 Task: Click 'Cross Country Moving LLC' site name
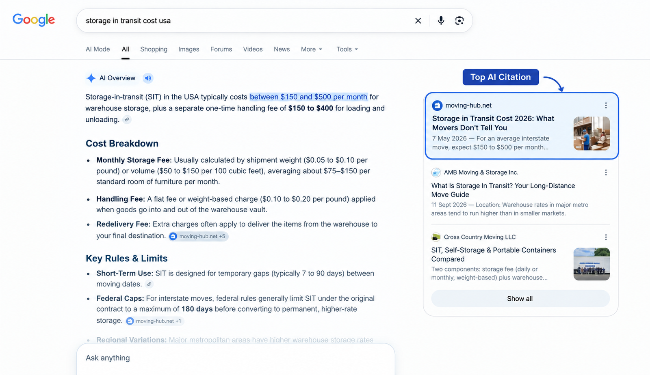[480, 237]
